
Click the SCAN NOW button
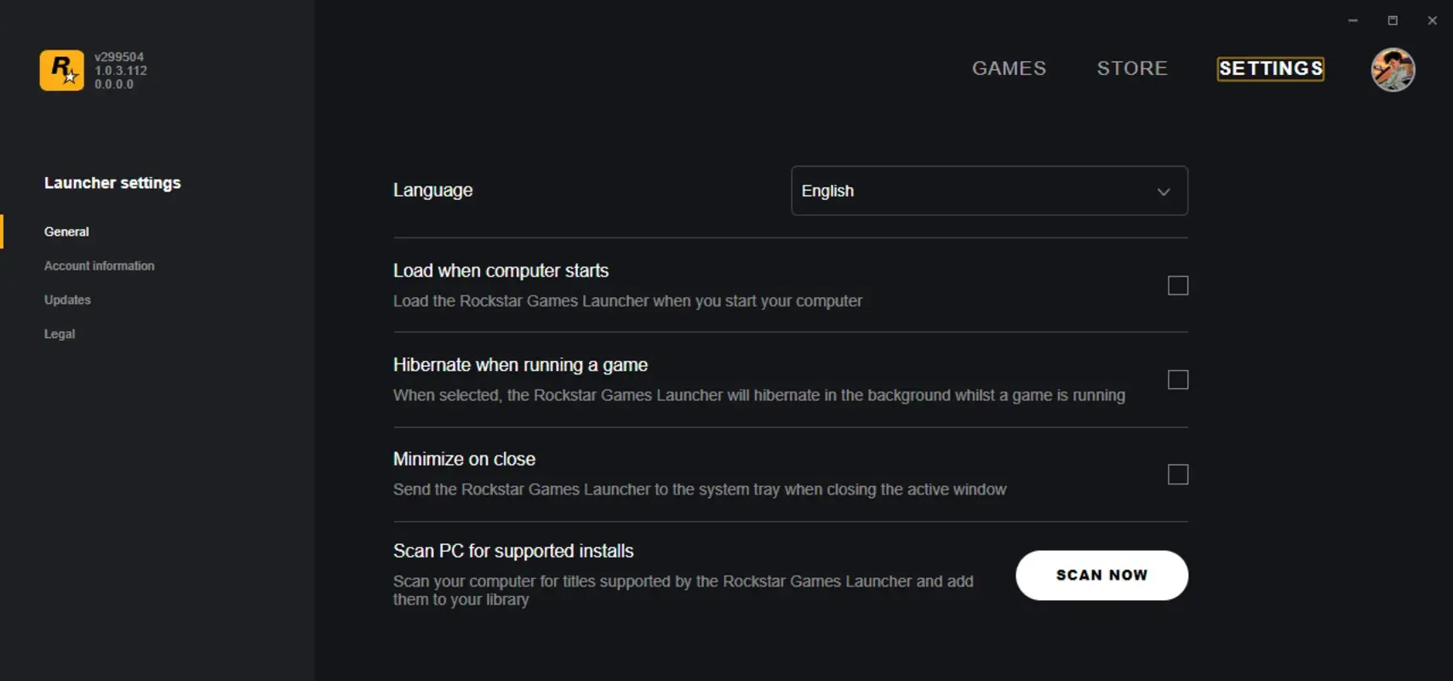click(x=1101, y=575)
